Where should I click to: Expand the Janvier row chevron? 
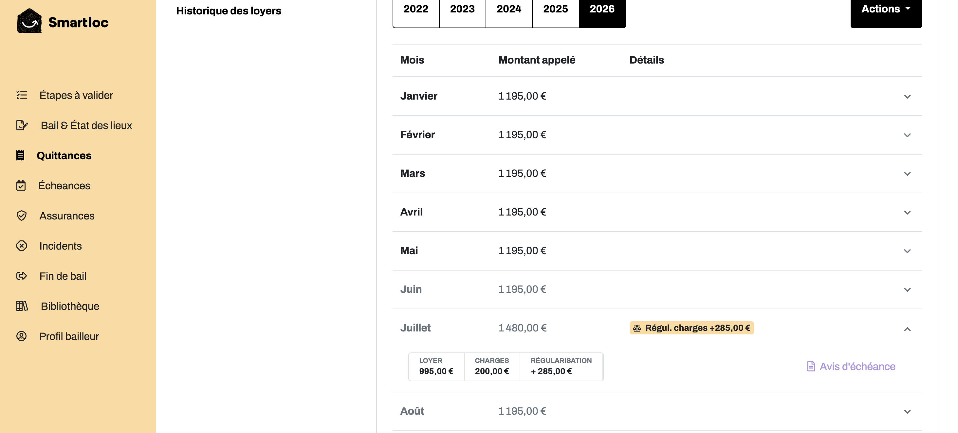pyautogui.click(x=907, y=97)
